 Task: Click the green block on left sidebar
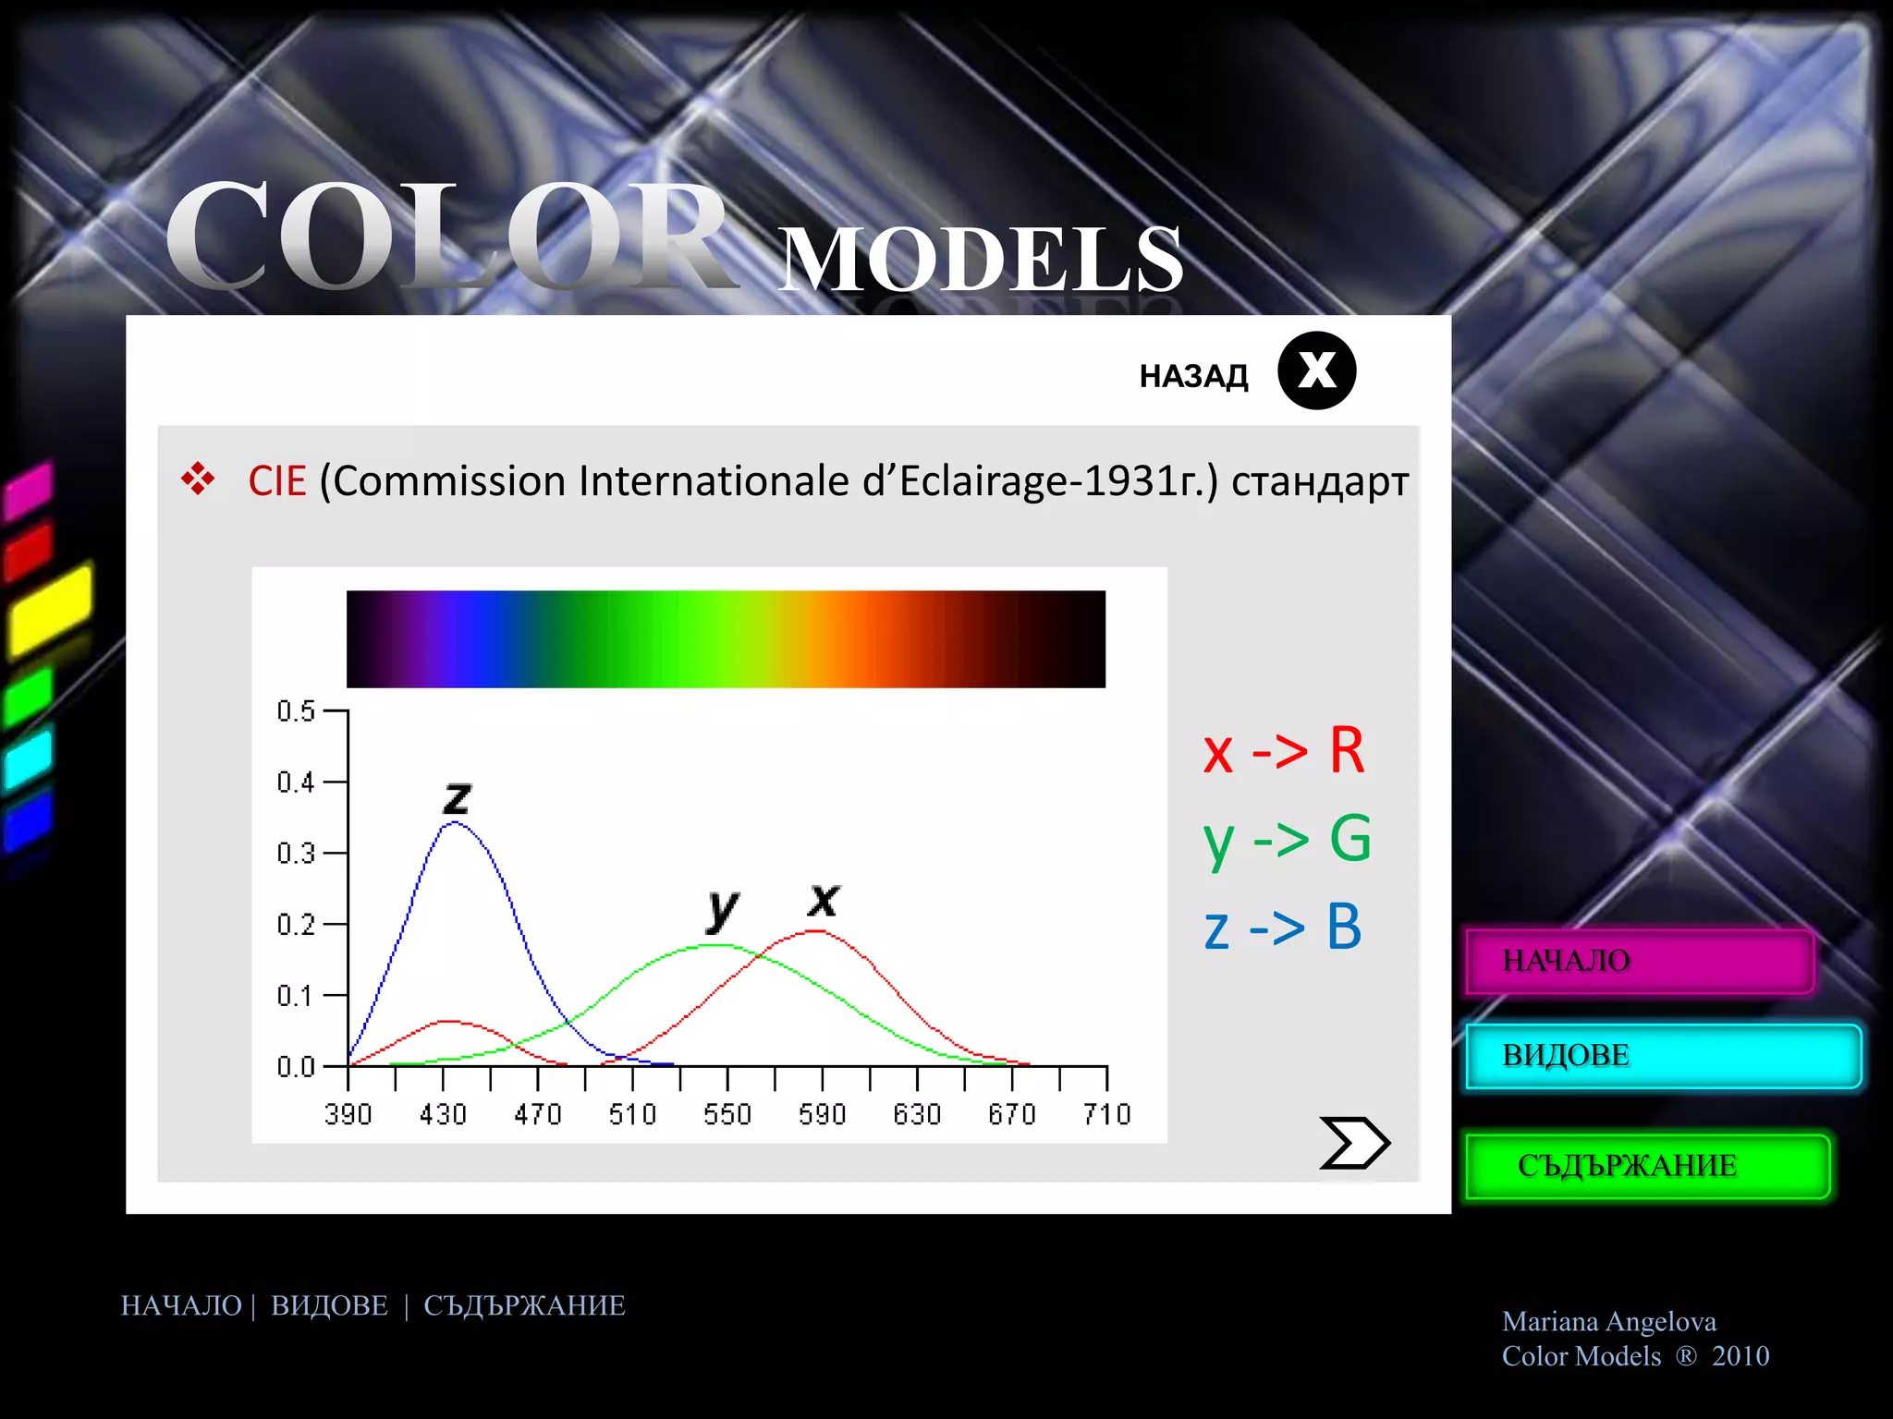pyautogui.click(x=29, y=697)
